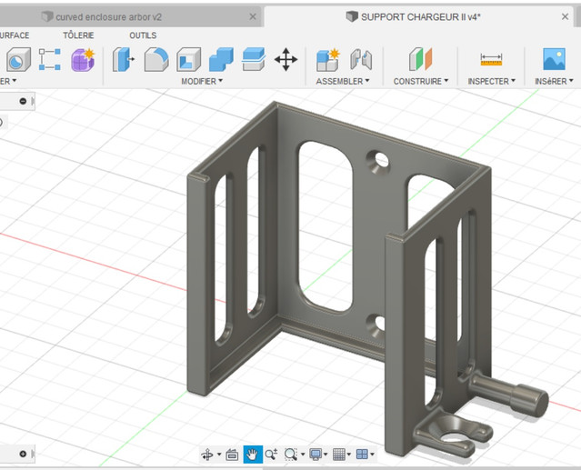Select the Joint tool icon
Screen dimensions: 581x470
(x=361, y=60)
